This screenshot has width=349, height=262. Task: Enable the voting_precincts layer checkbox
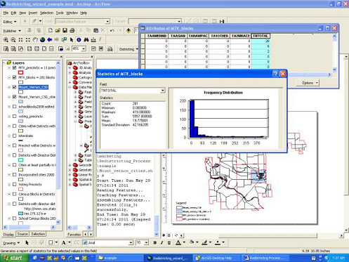pos(15,117)
